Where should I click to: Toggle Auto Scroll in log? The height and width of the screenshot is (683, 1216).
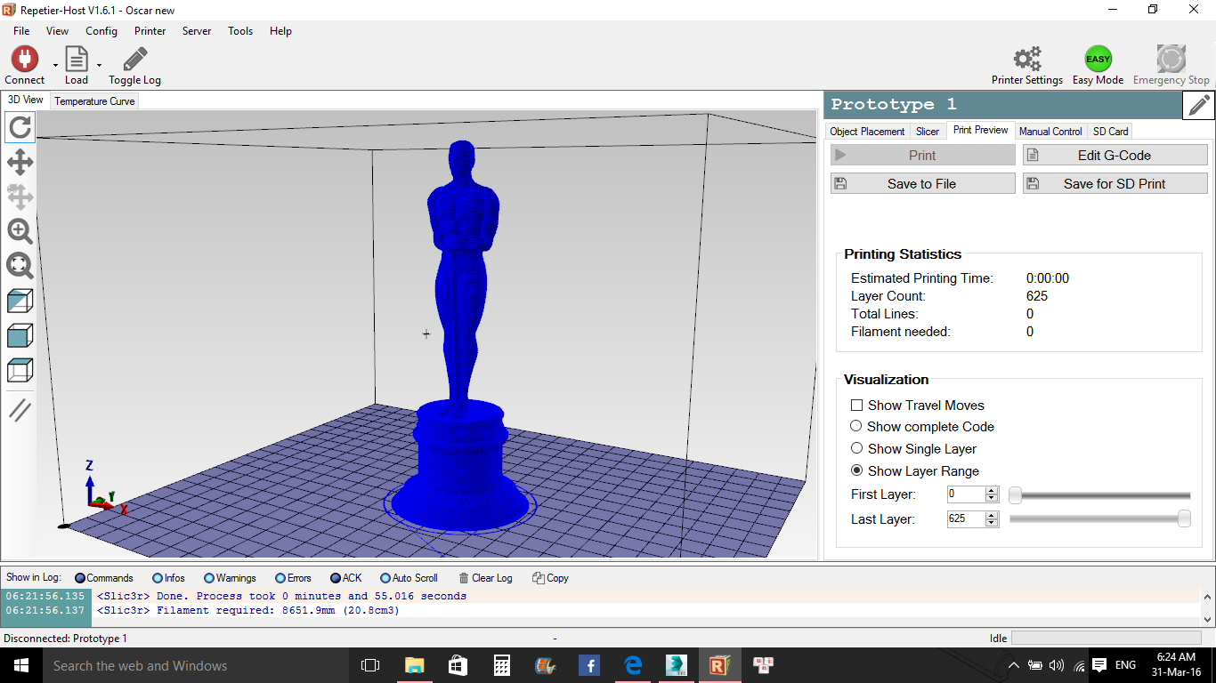click(x=409, y=578)
